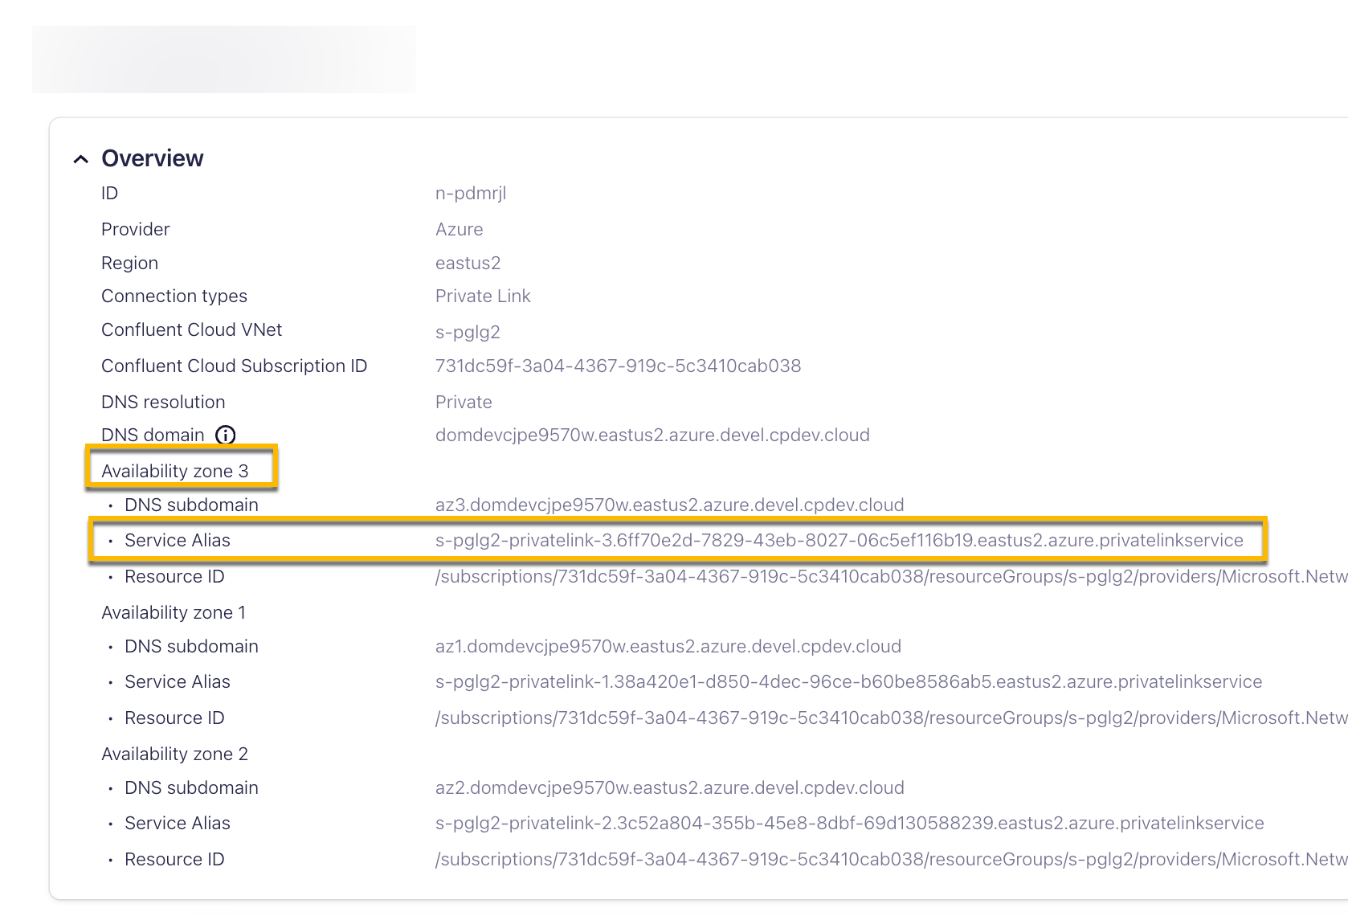Click the Service Alias under Availability zone 2
Screen dimensions: 1348x916
[849, 823]
